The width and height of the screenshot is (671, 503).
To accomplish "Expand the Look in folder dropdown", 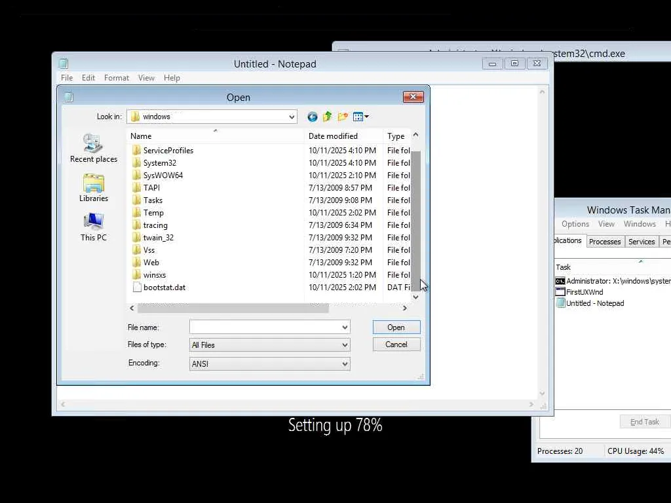I will pos(292,117).
